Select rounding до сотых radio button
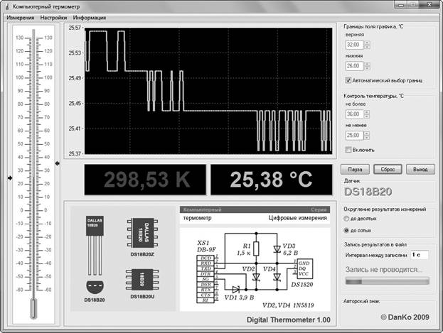443x333 pixels. coord(346,230)
